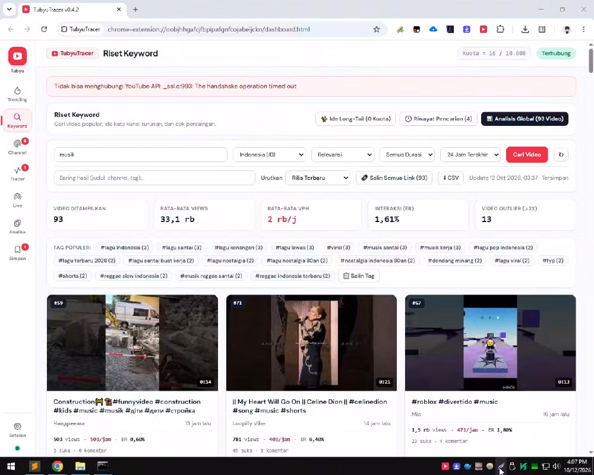Select the Keyword sidebar item

(x=17, y=121)
